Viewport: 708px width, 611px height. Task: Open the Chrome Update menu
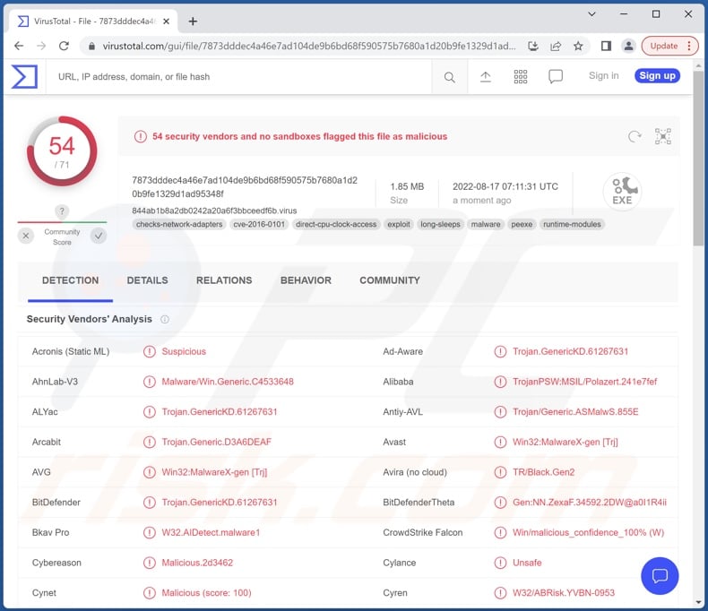[x=671, y=46]
